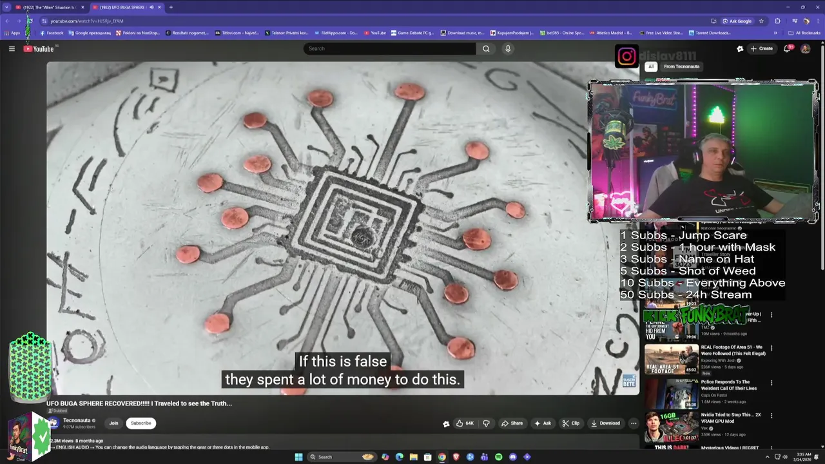Open the browser tab search dropdown
The height and width of the screenshot is (464, 825).
pyautogui.click(x=7, y=7)
